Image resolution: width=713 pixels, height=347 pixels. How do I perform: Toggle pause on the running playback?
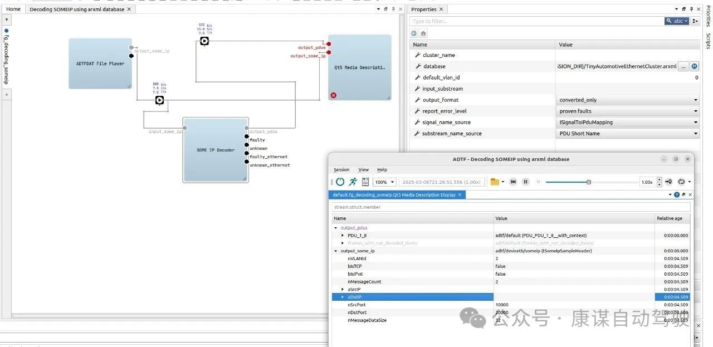[x=525, y=182]
